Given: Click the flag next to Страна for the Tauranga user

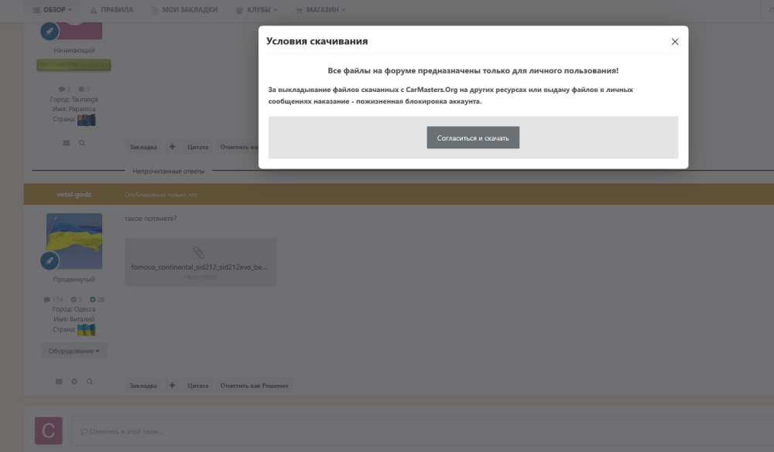Looking at the screenshot, I should (87, 119).
